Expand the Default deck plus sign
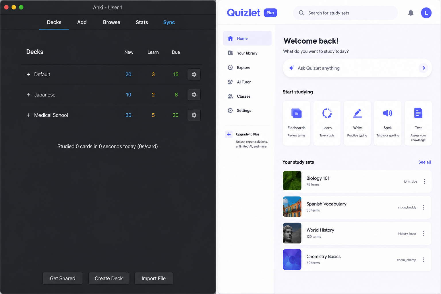 pos(29,74)
